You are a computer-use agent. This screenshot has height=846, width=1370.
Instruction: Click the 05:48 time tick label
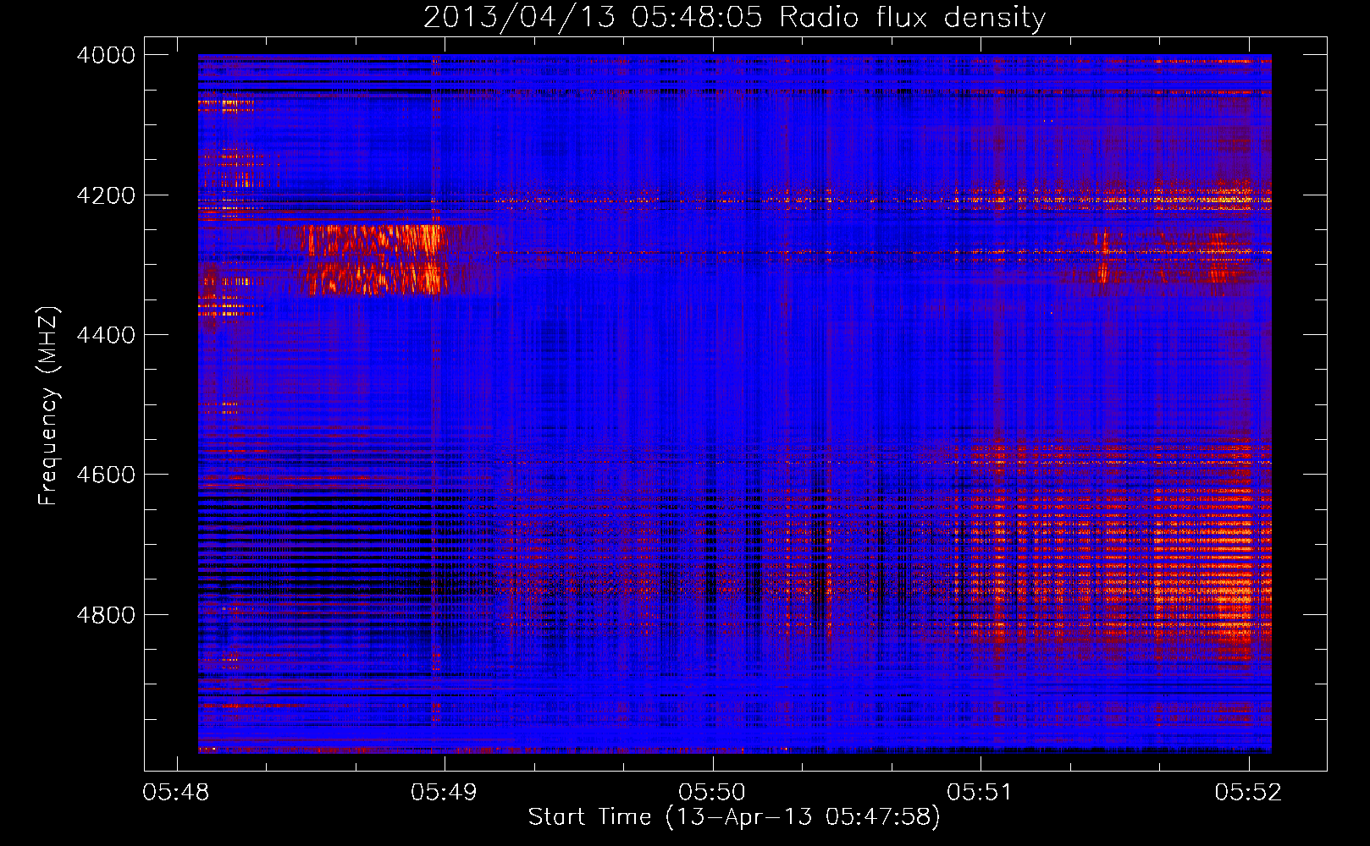176,792
